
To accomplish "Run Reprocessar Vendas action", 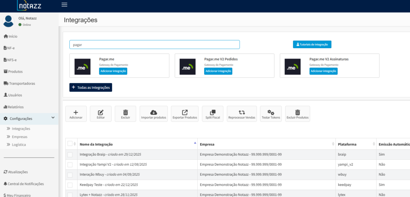I will [241, 114].
